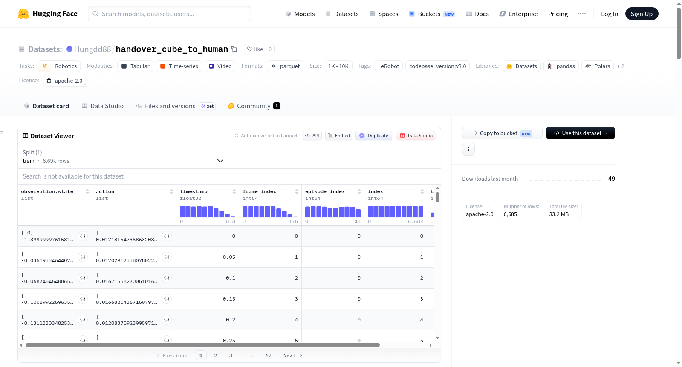Open Data Studio from the viewer header
Image resolution: width=682 pixels, height=367 pixels.
coord(416,136)
